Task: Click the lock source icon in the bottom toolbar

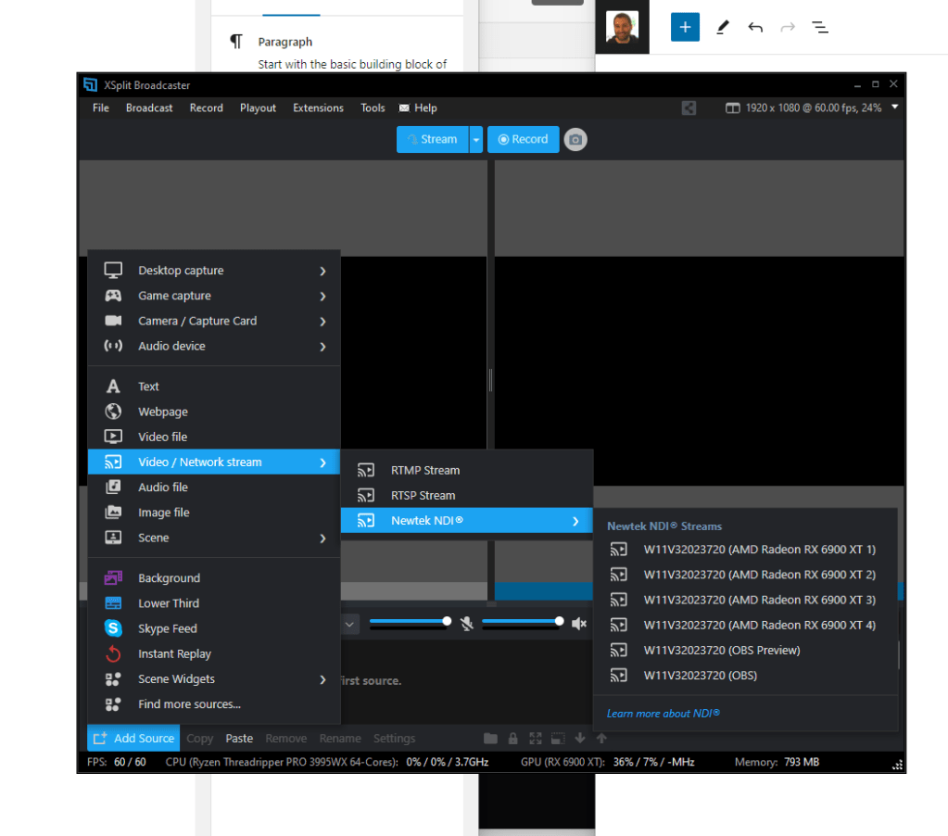Action: tap(512, 738)
